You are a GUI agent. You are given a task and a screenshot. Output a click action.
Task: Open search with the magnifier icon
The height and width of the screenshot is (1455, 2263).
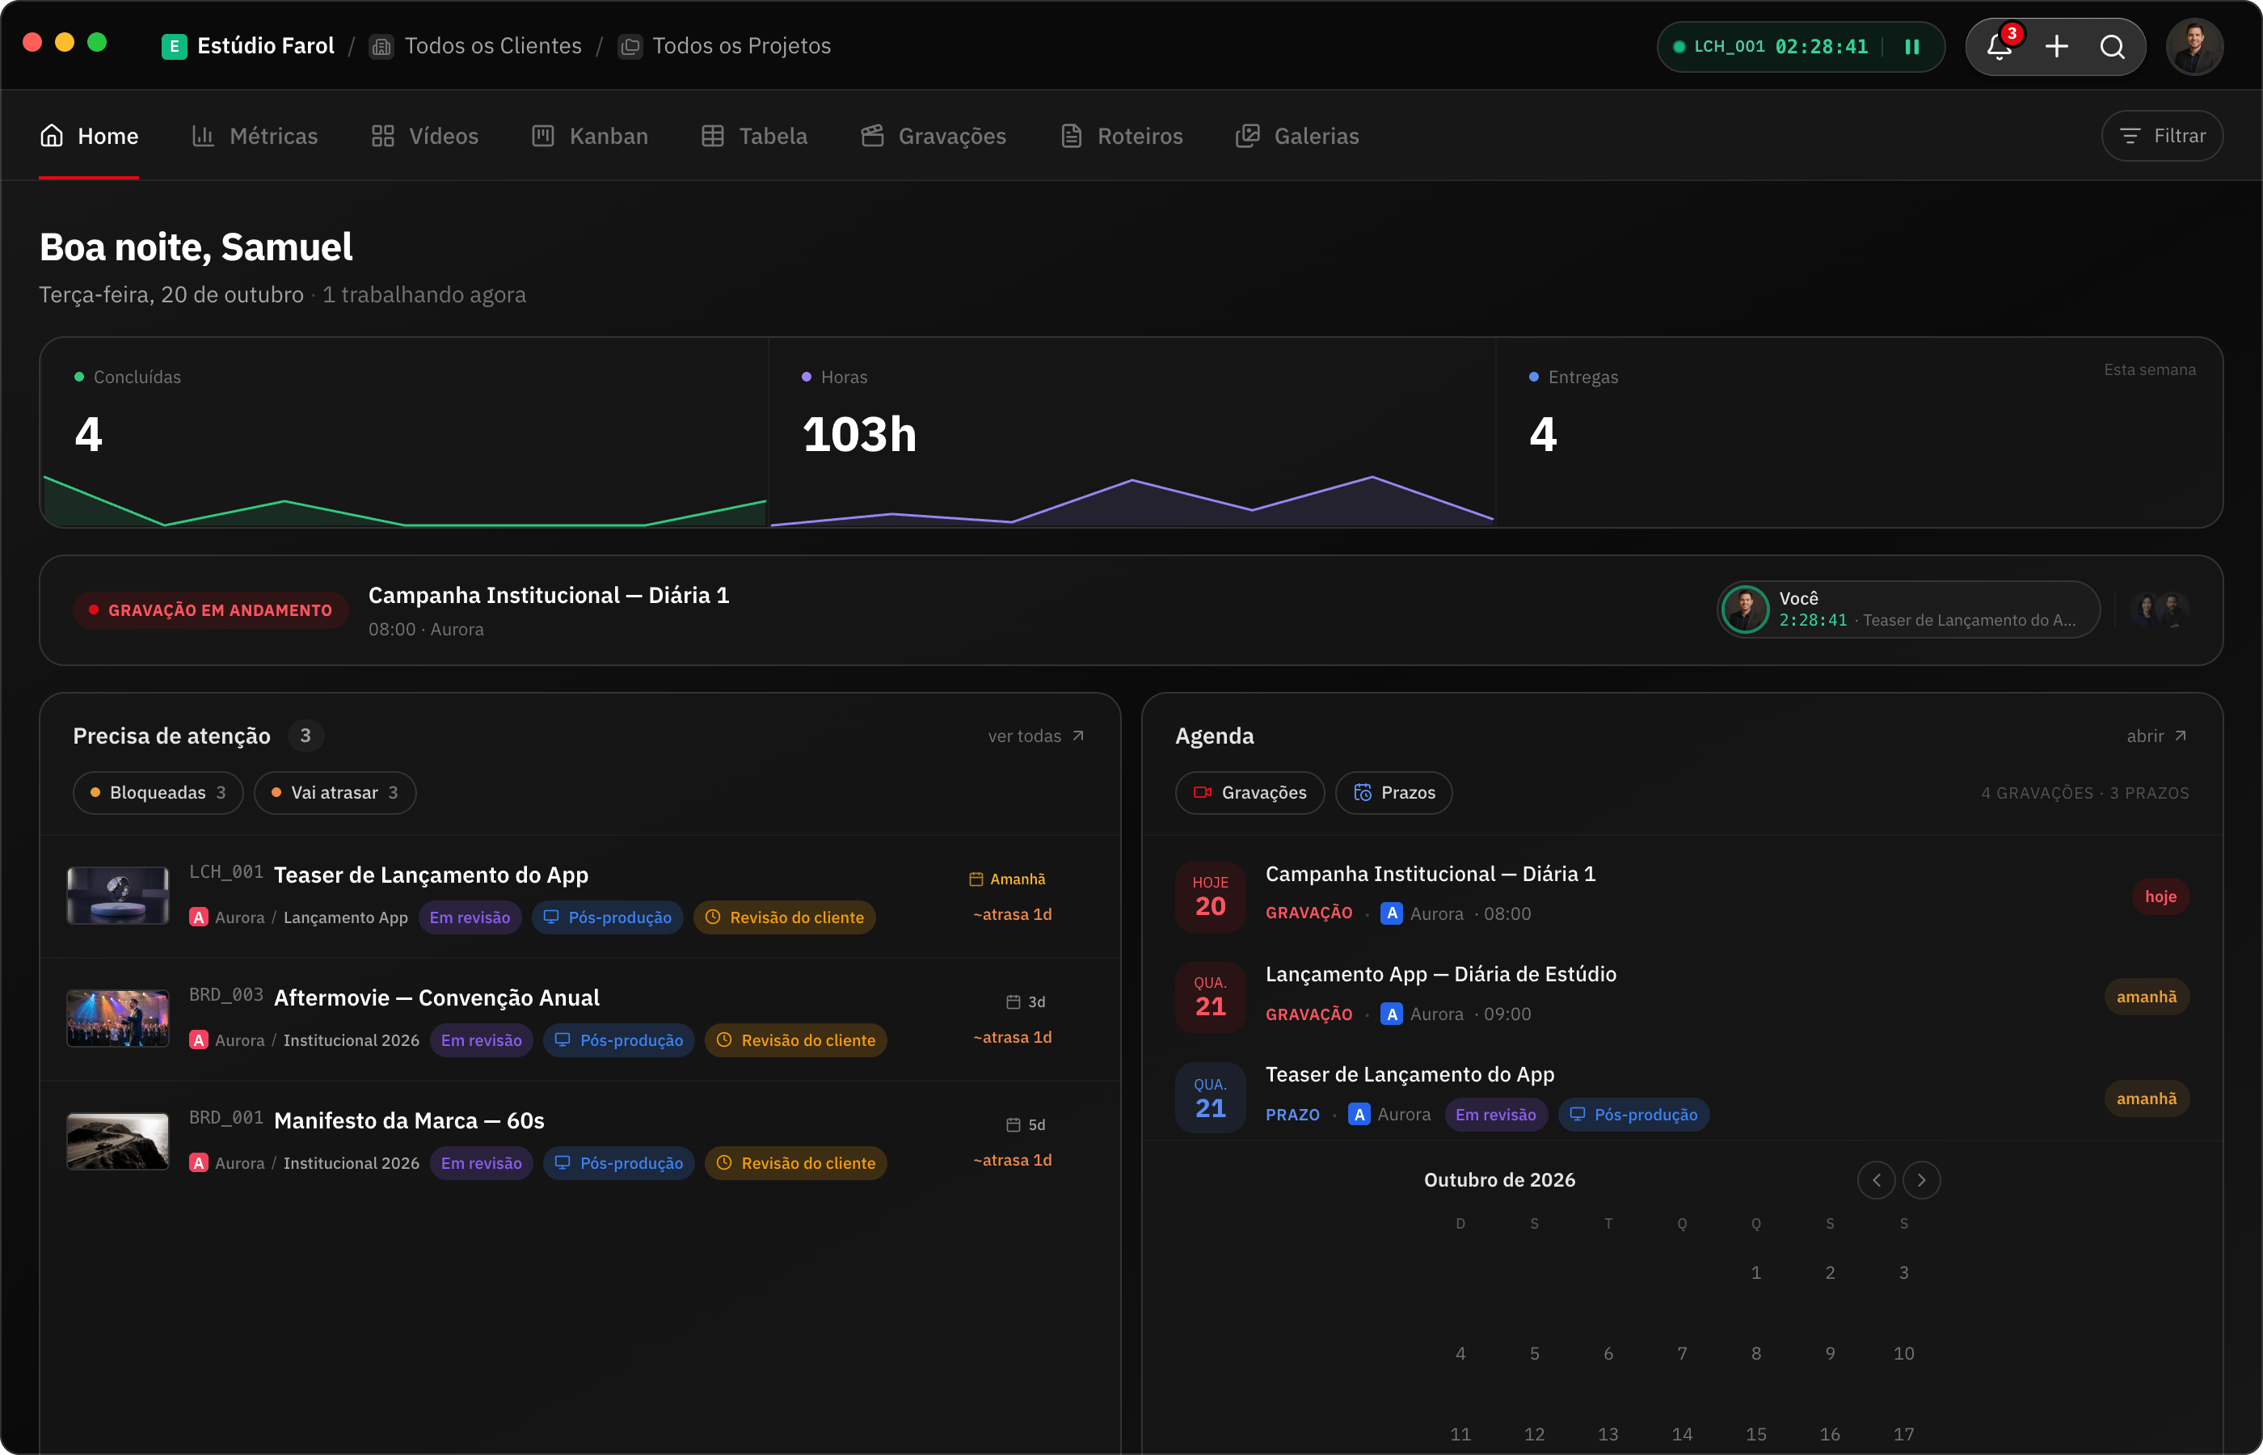click(2112, 46)
